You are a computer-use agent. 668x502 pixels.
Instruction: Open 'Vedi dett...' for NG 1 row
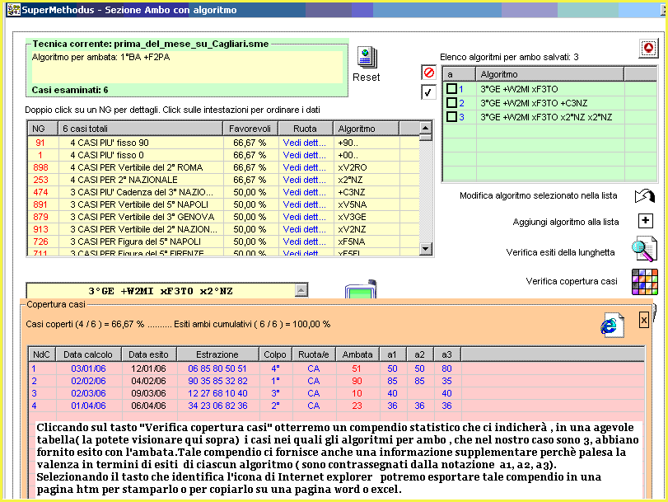coord(304,155)
